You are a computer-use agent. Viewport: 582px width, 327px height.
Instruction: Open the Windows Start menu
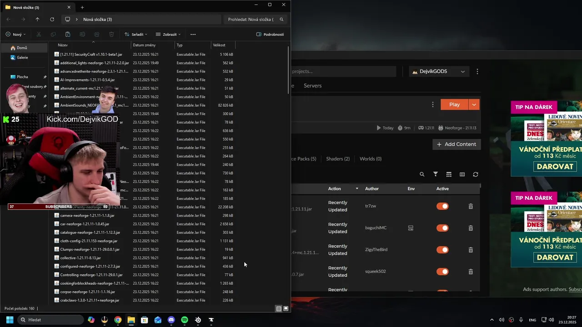click(10, 320)
